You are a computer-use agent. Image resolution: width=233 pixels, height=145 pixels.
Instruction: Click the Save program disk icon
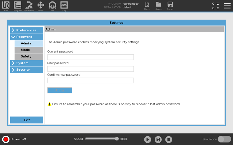(x=170, y=5)
